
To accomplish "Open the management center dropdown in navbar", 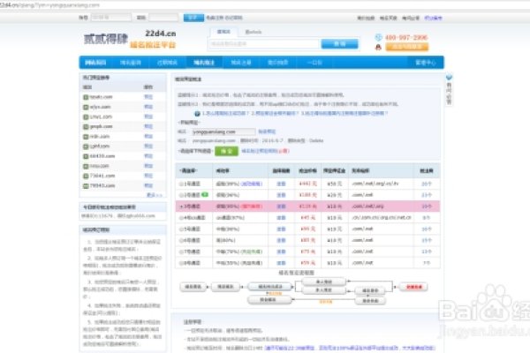I will click(x=425, y=64).
